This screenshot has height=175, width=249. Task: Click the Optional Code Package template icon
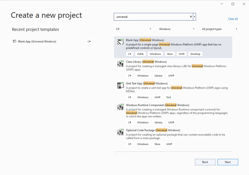tap(120, 132)
